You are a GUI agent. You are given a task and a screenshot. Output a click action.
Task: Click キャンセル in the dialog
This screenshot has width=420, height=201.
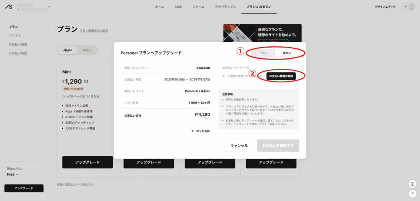coord(239,146)
